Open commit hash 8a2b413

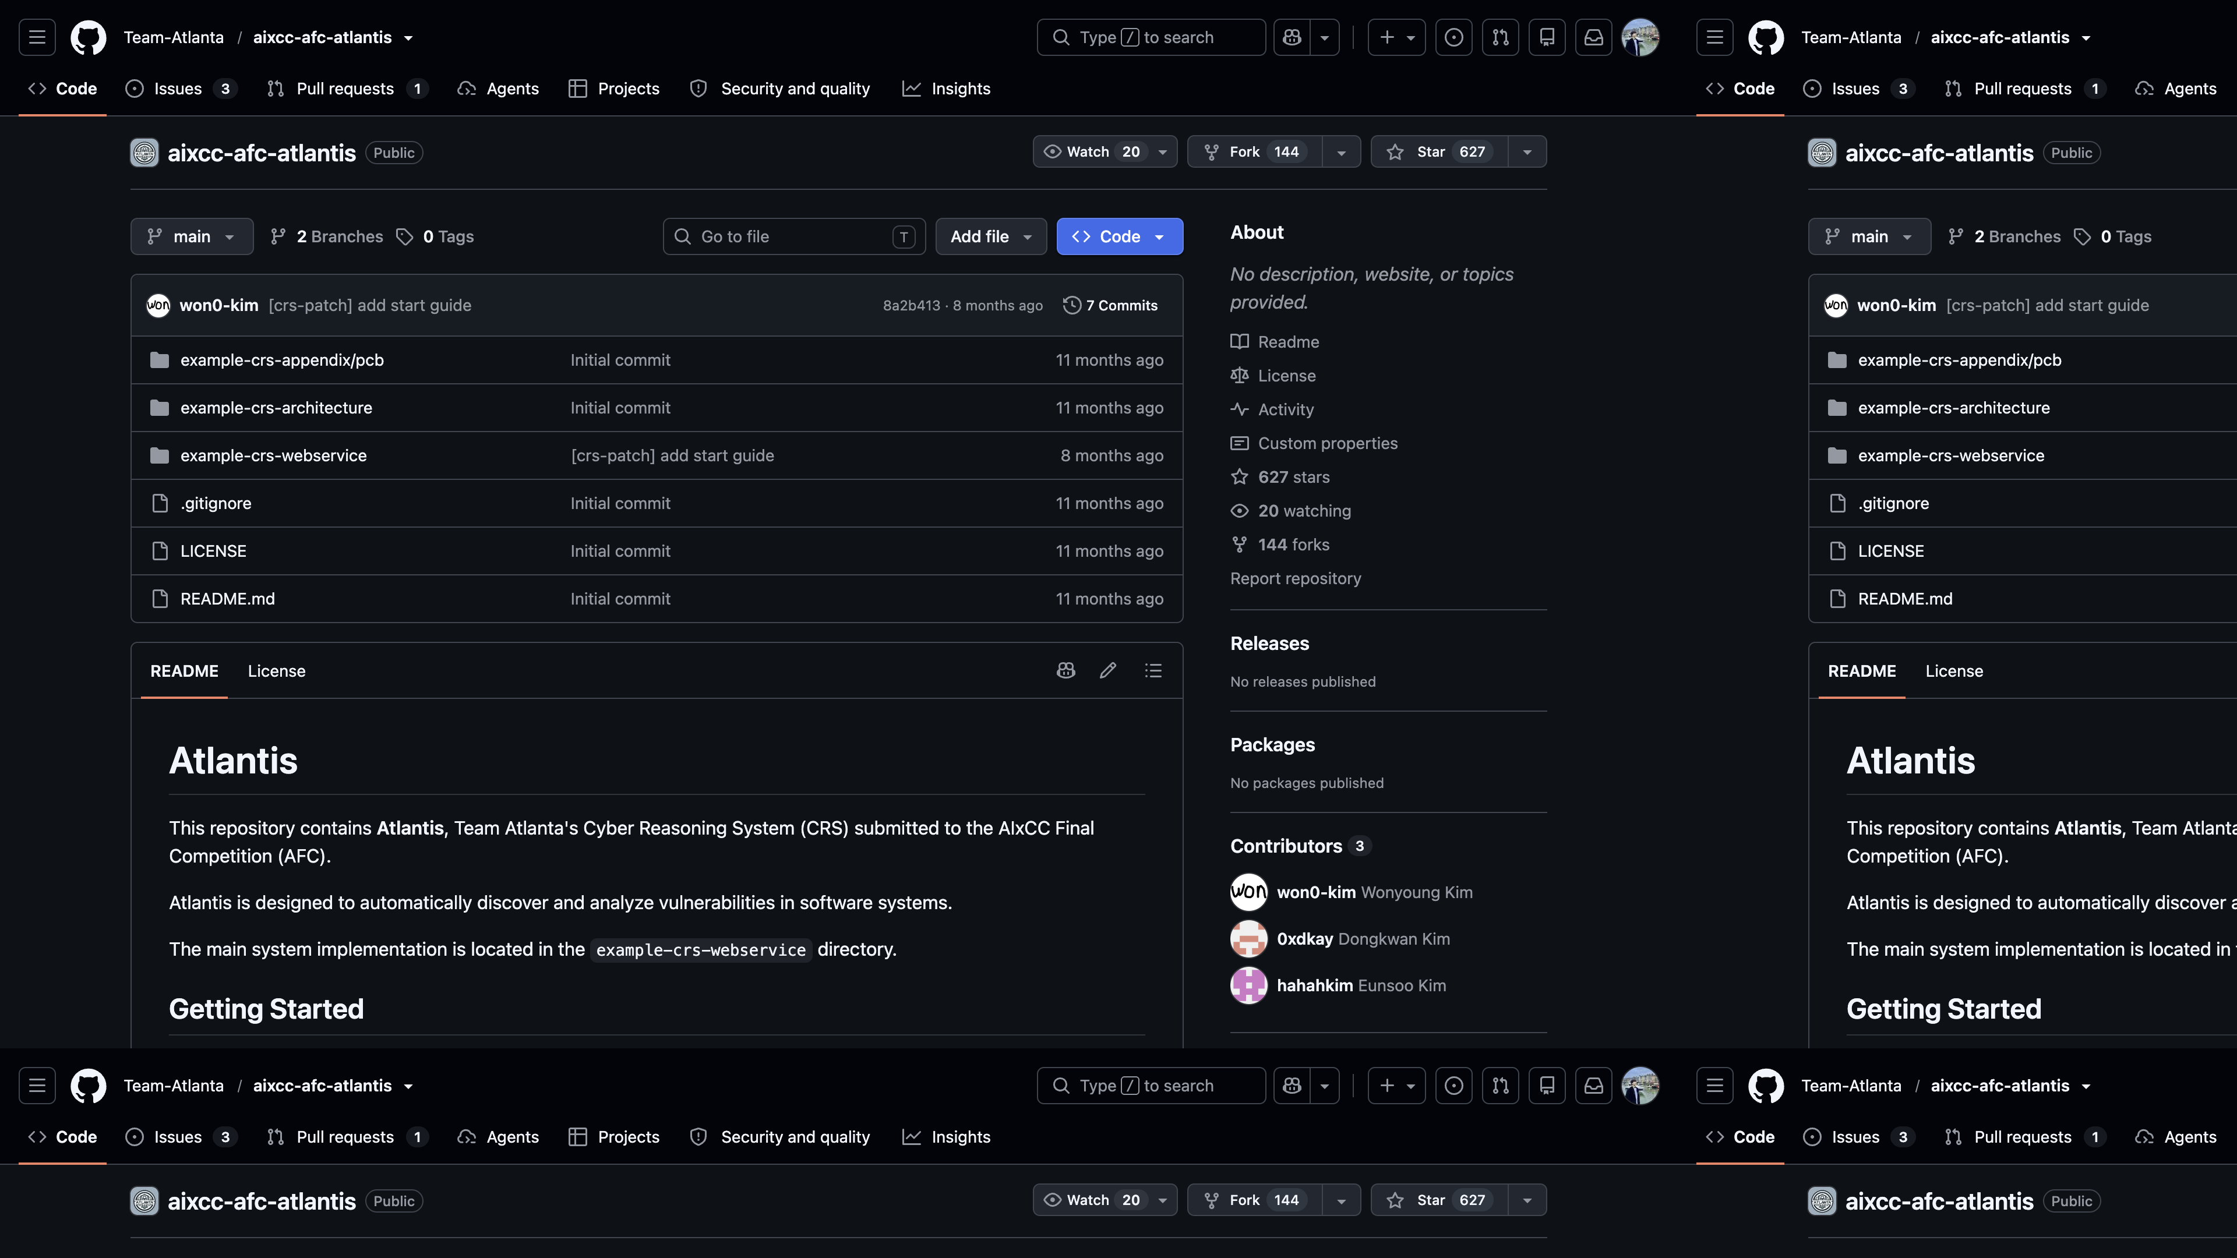tap(911, 306)
